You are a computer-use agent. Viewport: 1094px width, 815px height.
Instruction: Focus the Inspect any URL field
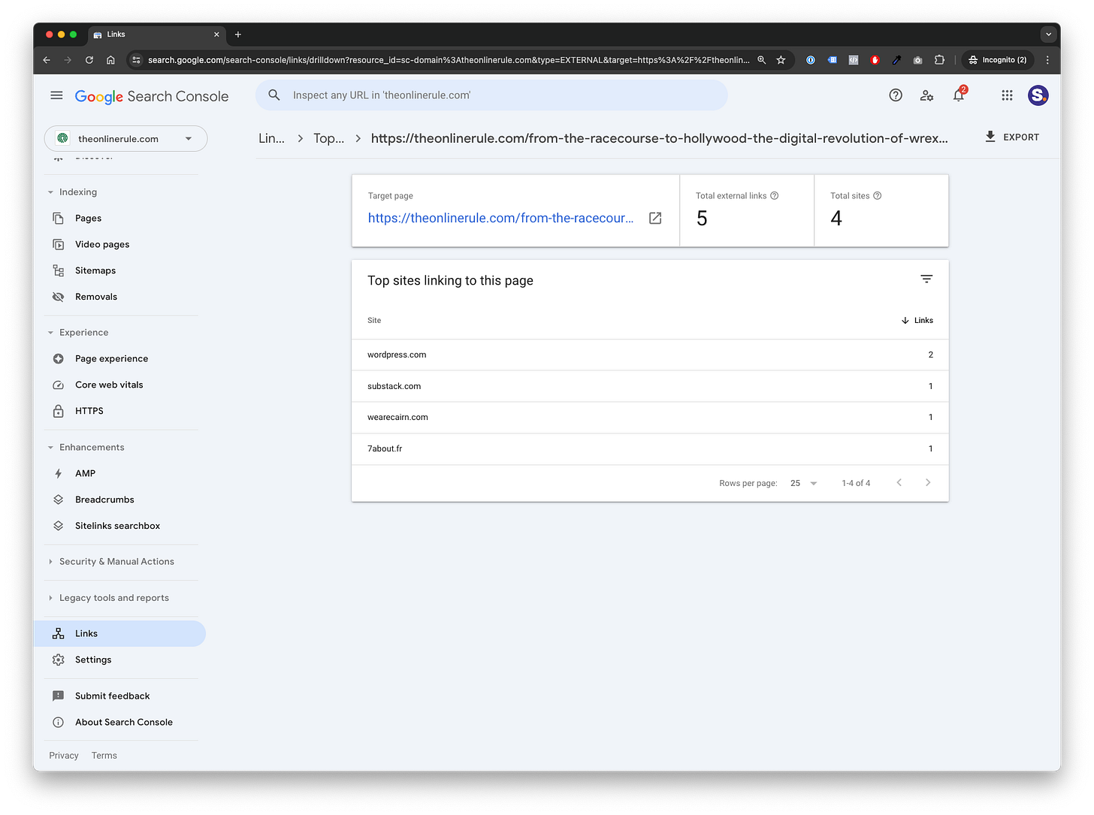click(491, 95)
